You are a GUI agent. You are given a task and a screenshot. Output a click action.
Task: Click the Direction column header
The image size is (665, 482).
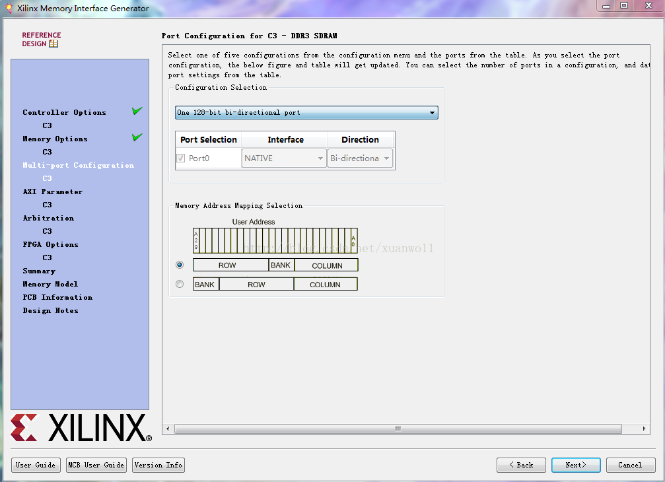pyautogui.click(x=360, y=139)
